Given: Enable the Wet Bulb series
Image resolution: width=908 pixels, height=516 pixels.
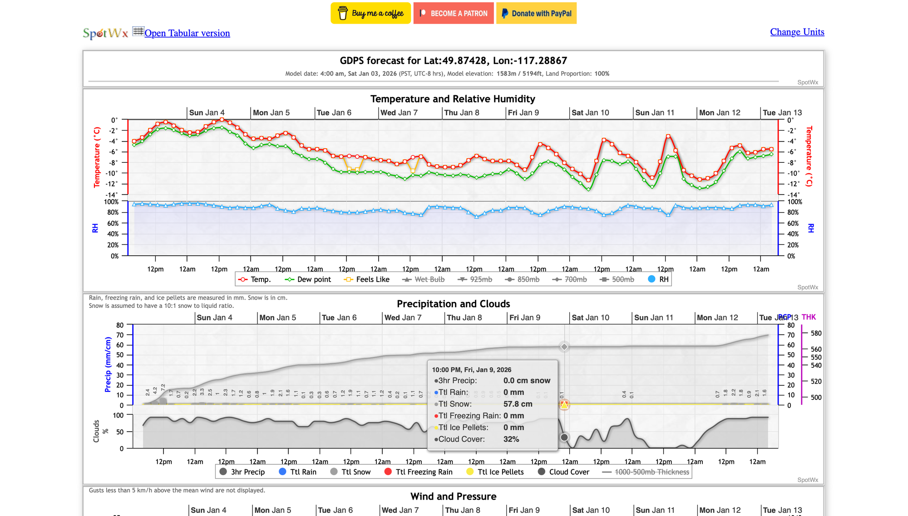Looking at the screenshot, I should (x=424, y=279).
